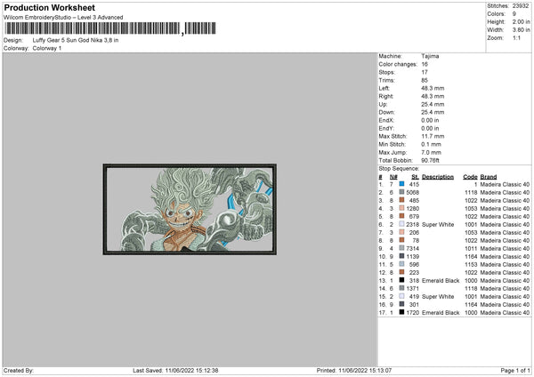
Task: Click the St. column header
Action: (x=415, y=177)
